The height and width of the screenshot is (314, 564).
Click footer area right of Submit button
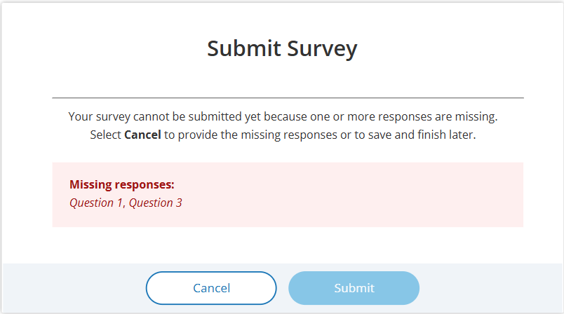491,288
